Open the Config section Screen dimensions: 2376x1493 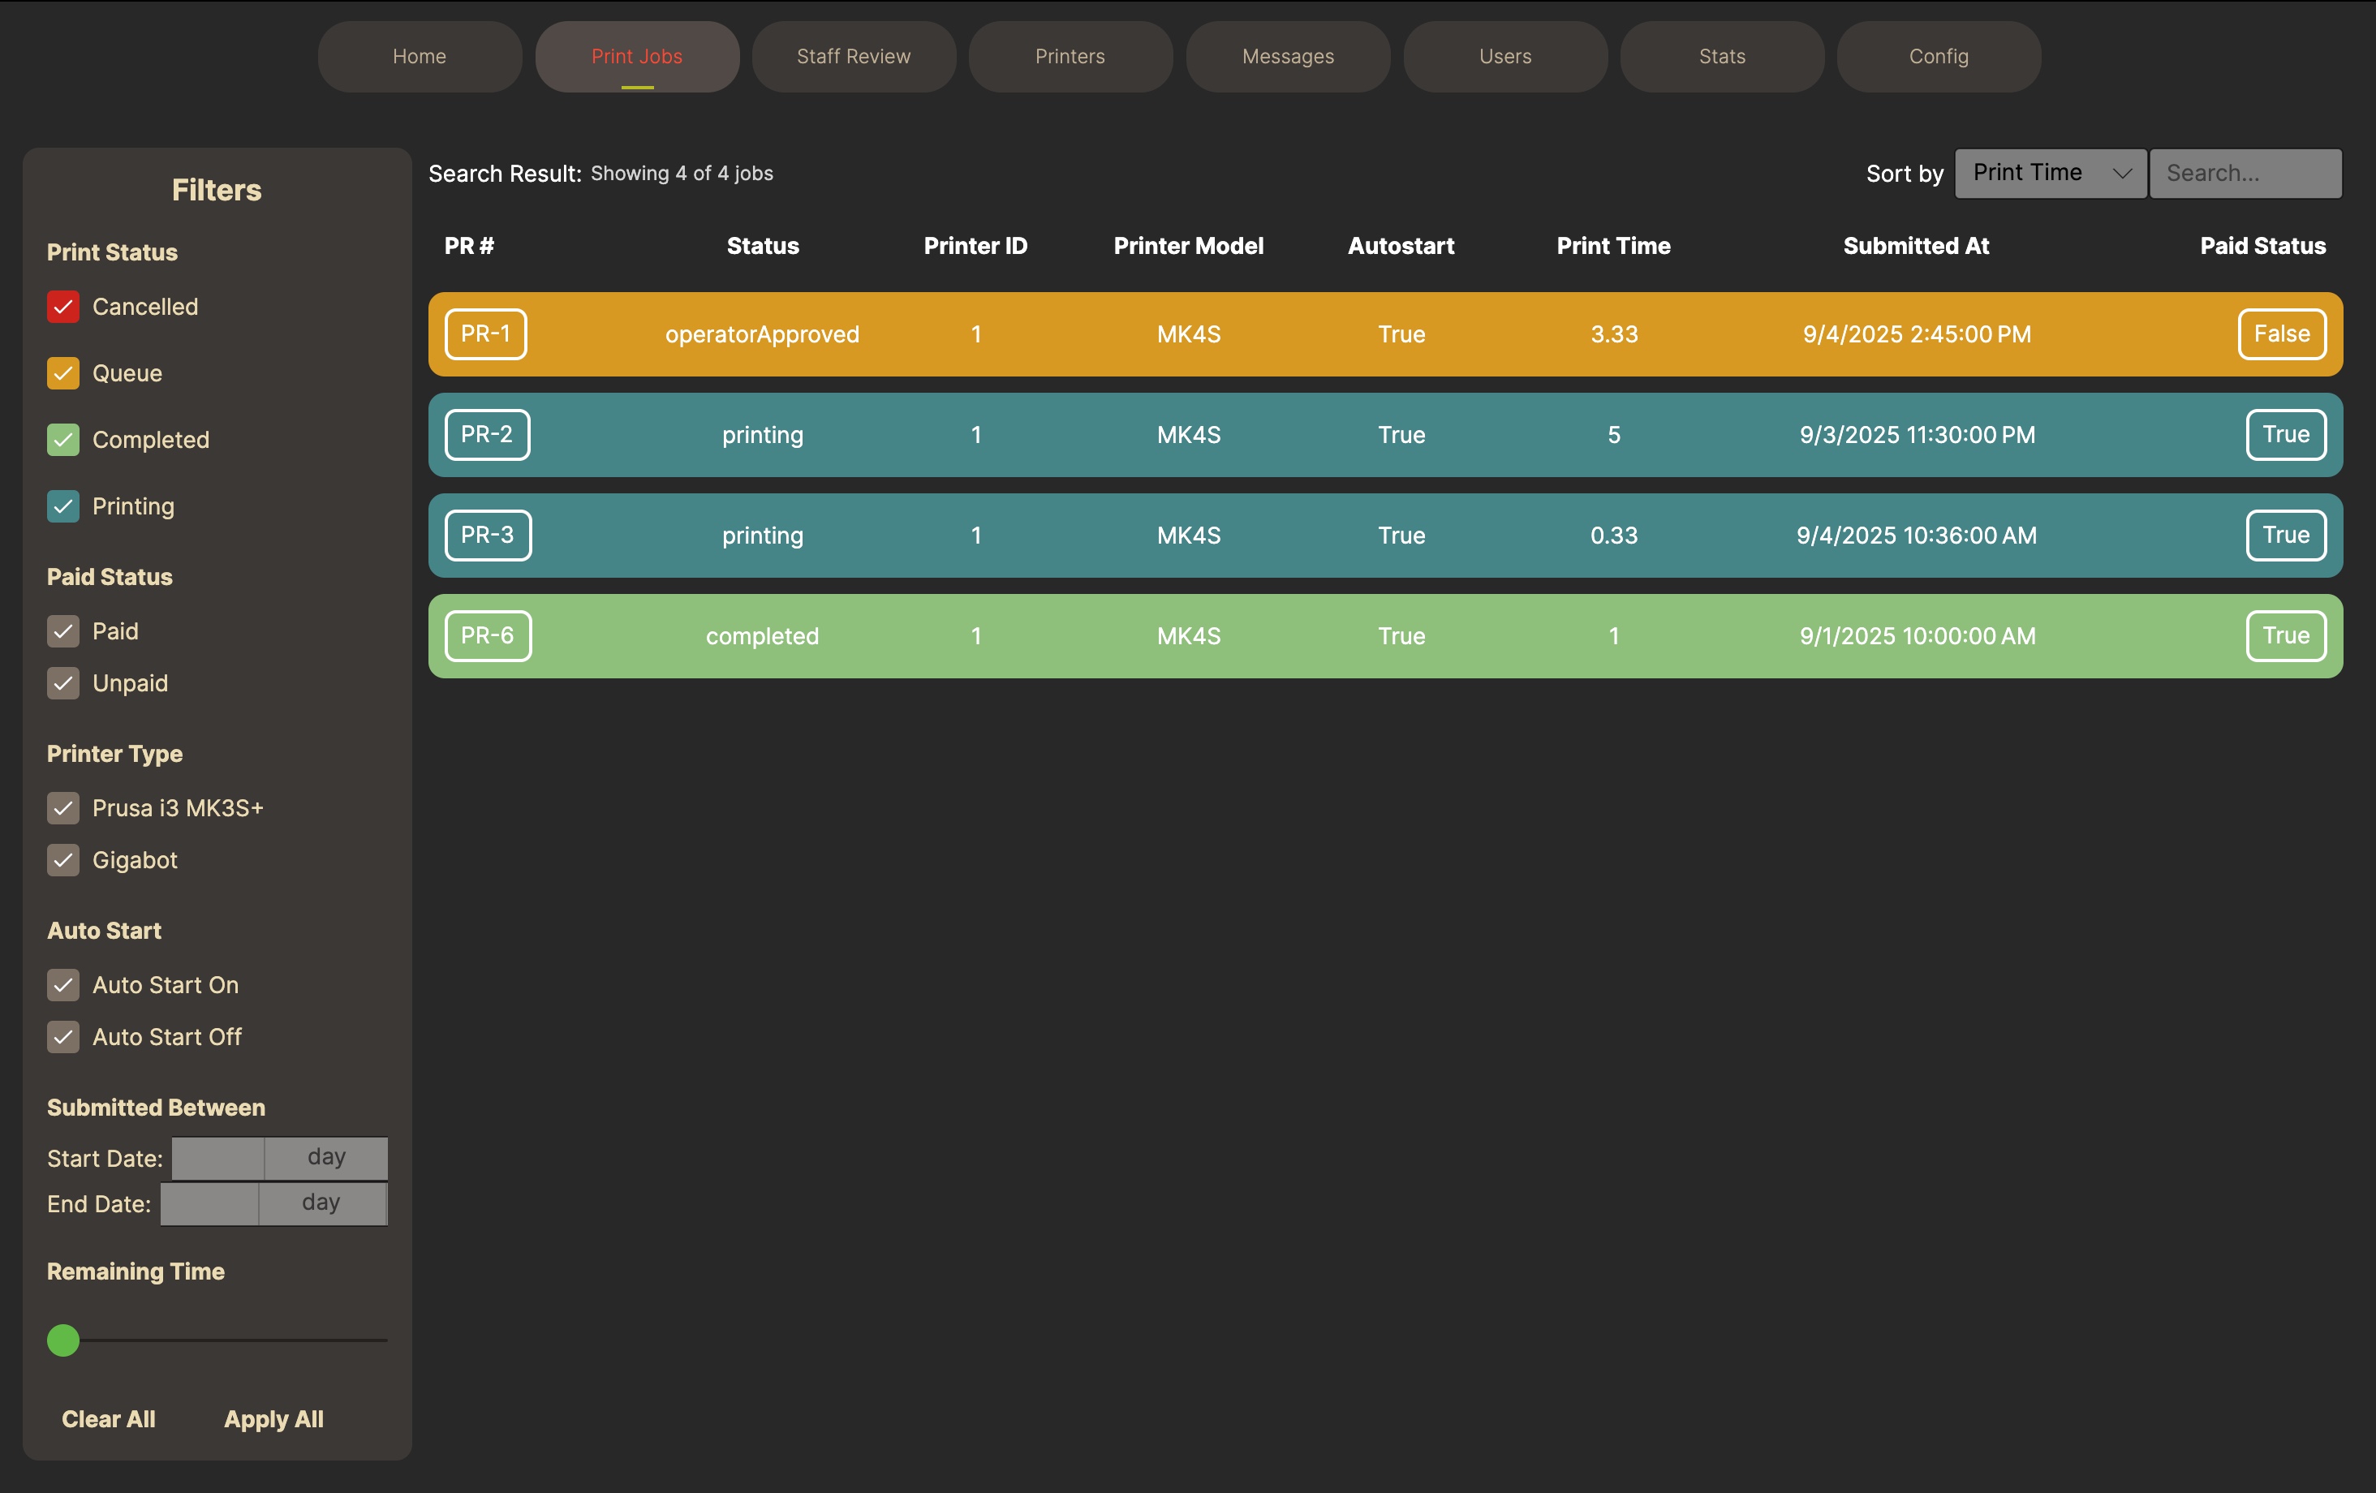[x=1938, y=56]
